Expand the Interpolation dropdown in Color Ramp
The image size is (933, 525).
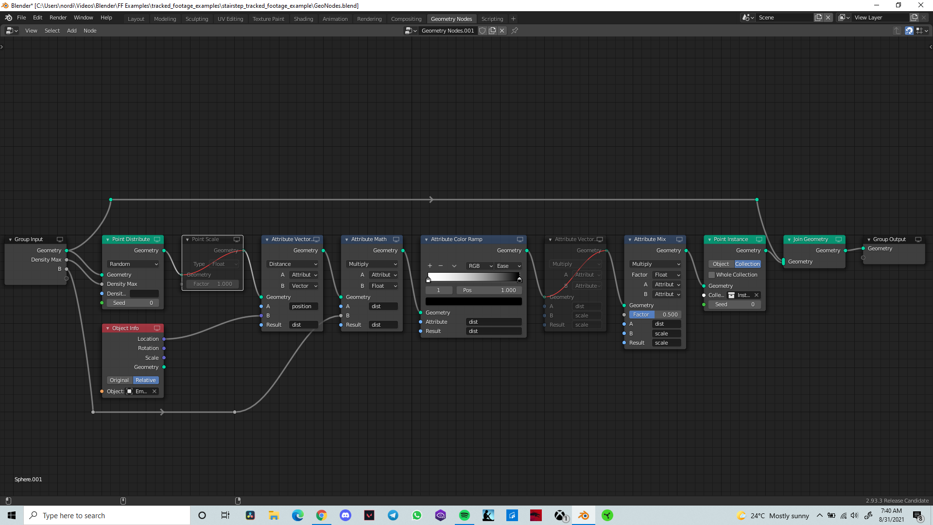pyautogui.click(x=507, y=265)
